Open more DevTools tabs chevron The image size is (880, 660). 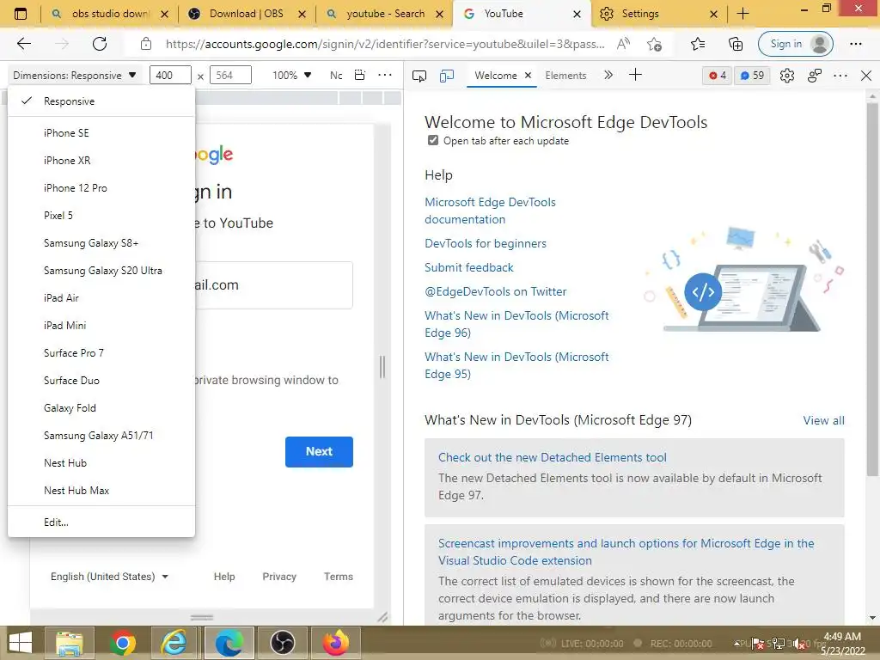tap(608, 76)
